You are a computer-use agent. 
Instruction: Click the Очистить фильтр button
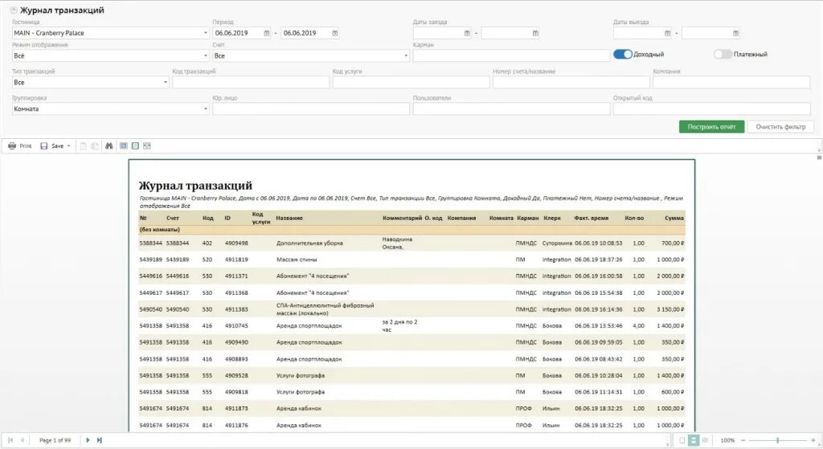pos(780,126)
